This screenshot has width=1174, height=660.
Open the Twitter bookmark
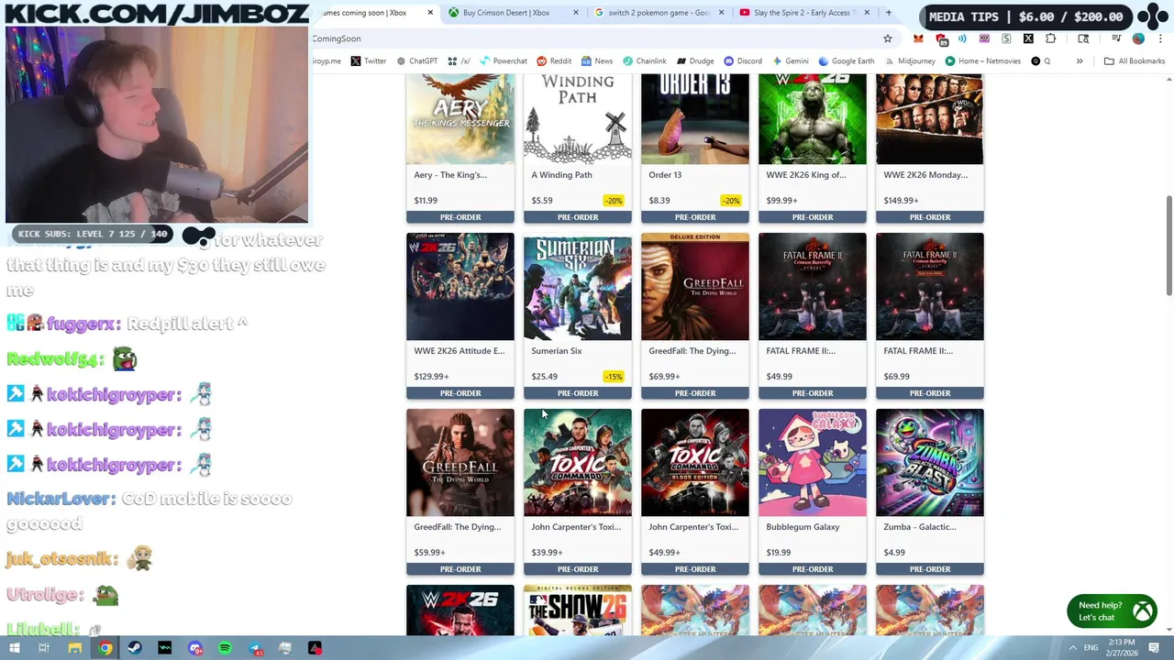click(368, 61)
